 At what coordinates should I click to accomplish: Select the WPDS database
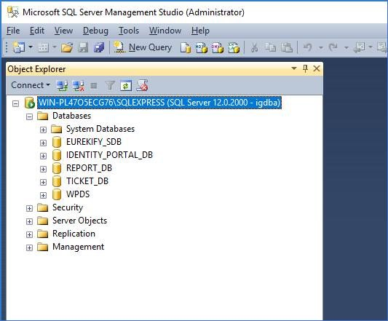78,194
